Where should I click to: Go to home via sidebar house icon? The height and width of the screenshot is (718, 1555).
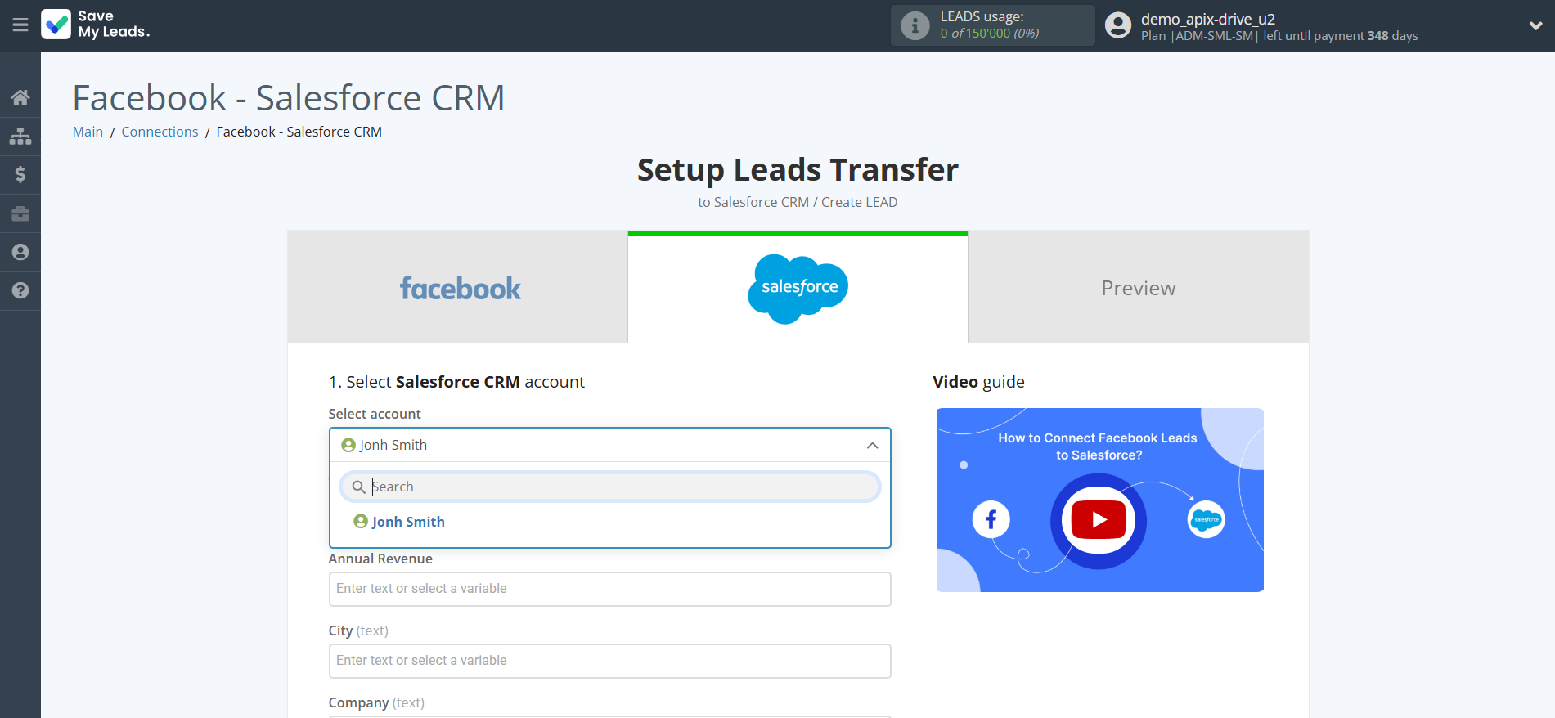click(20, 98)
